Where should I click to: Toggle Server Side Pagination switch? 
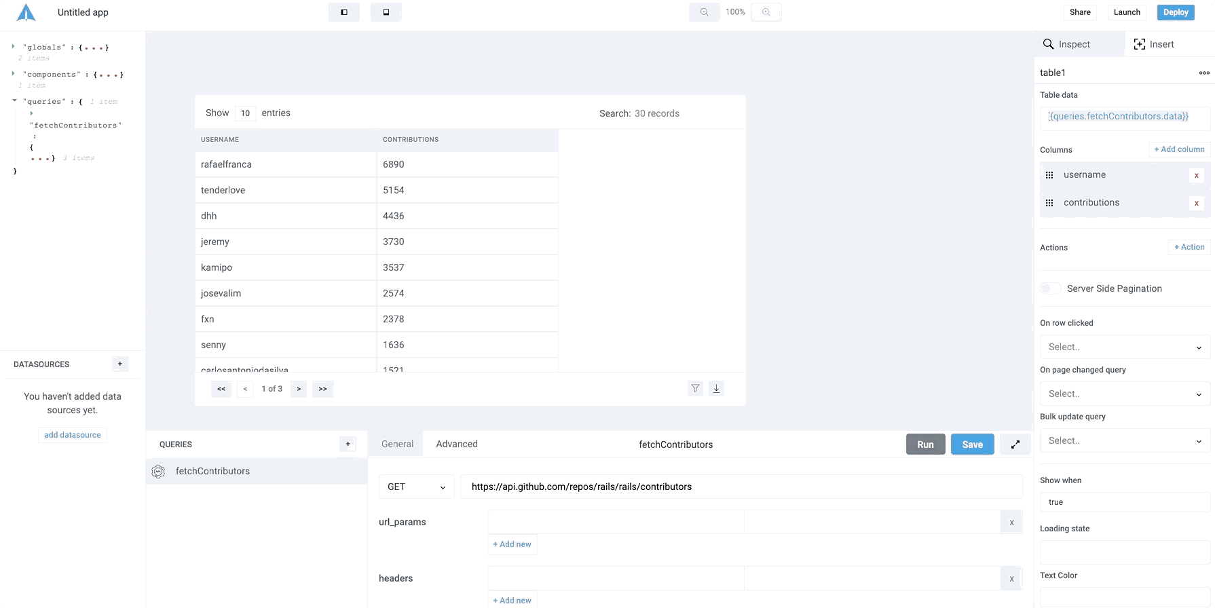pos(1051,288)
